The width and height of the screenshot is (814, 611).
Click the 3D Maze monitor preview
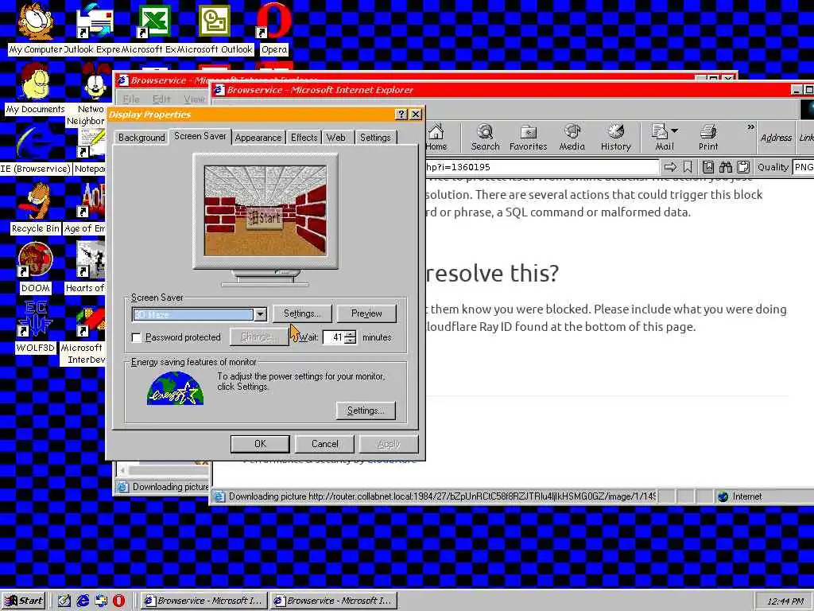[x=266, y=210]
